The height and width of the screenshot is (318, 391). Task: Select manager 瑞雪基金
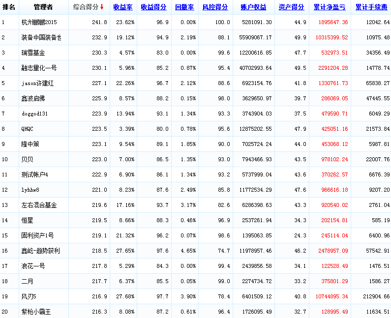(33, 53)
